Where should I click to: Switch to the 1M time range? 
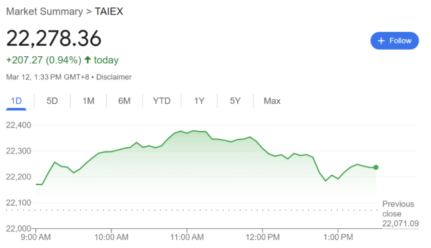(x=88, y=101)
